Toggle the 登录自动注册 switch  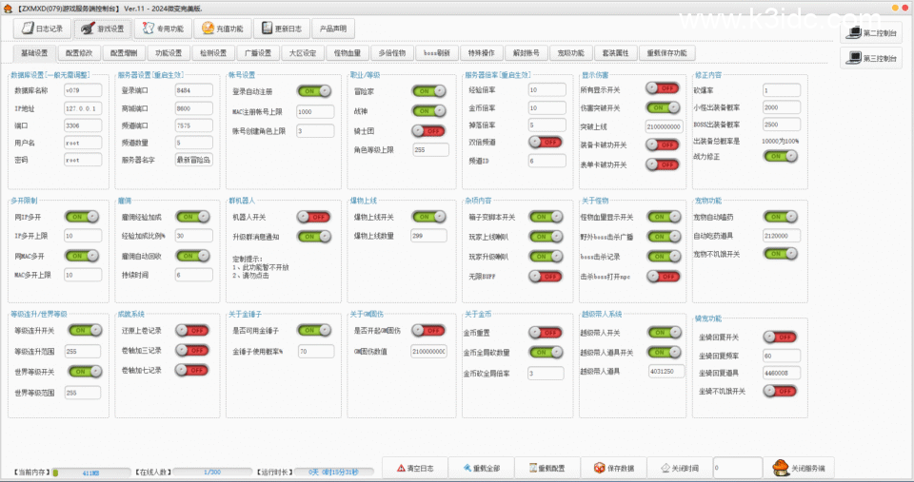pos(314,91)
